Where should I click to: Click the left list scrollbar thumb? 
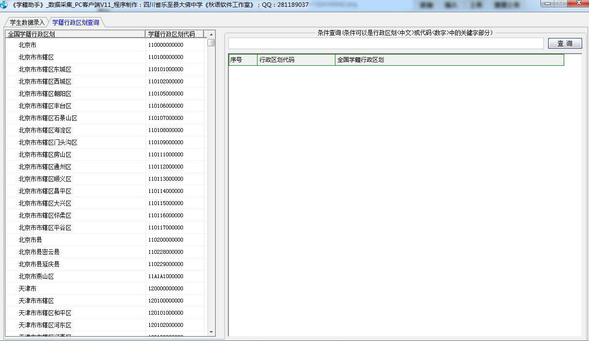point(211,42)
